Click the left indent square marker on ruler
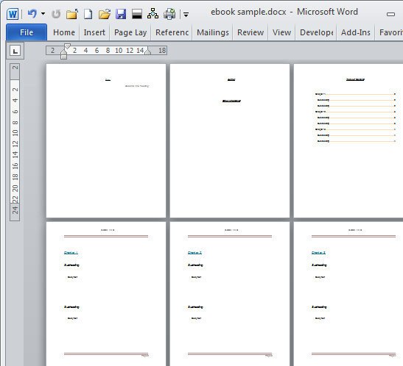 point(64,57)
